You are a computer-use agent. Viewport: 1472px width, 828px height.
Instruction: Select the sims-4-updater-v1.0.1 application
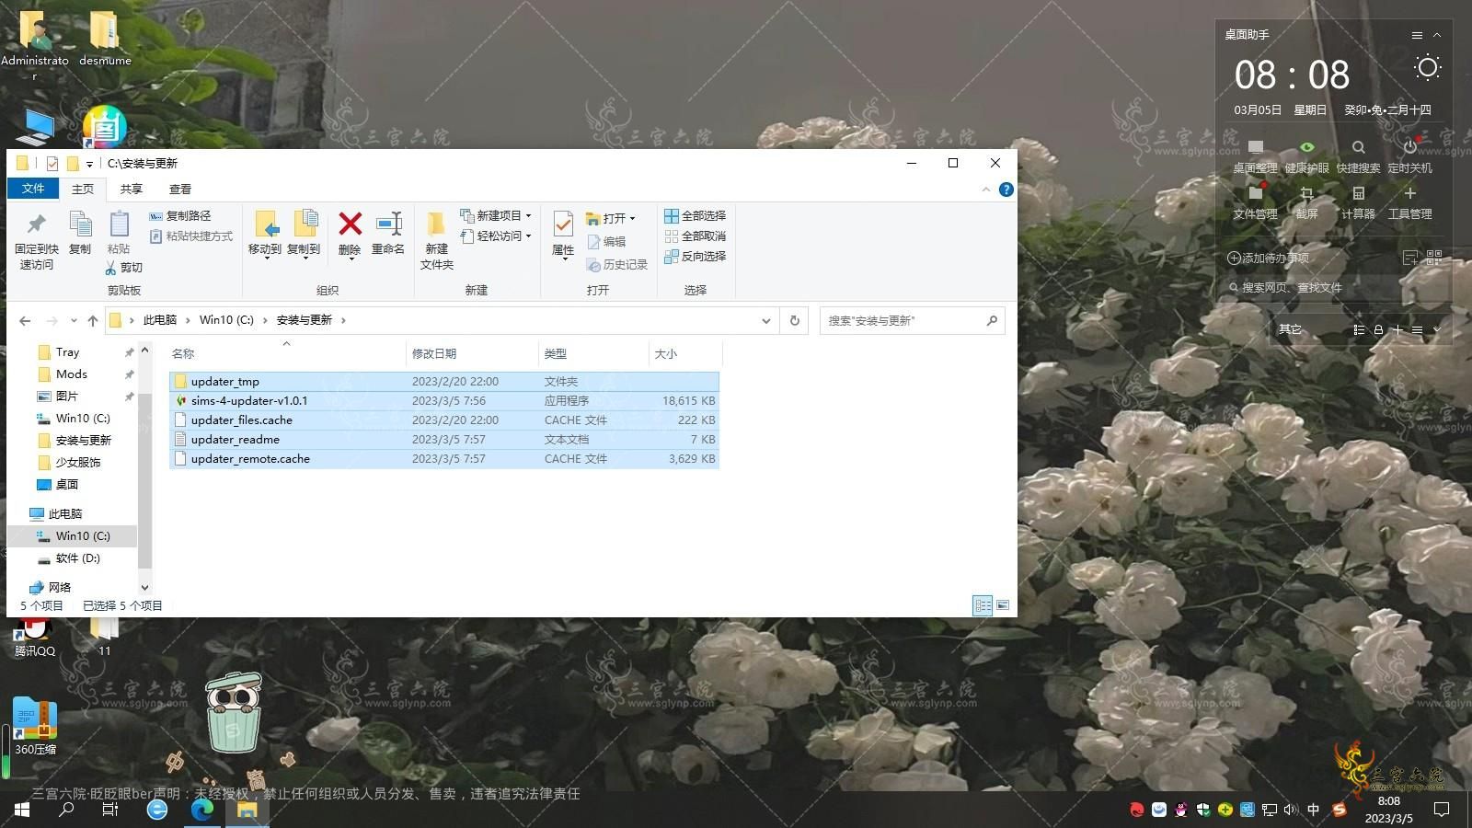tap(444, 400)
